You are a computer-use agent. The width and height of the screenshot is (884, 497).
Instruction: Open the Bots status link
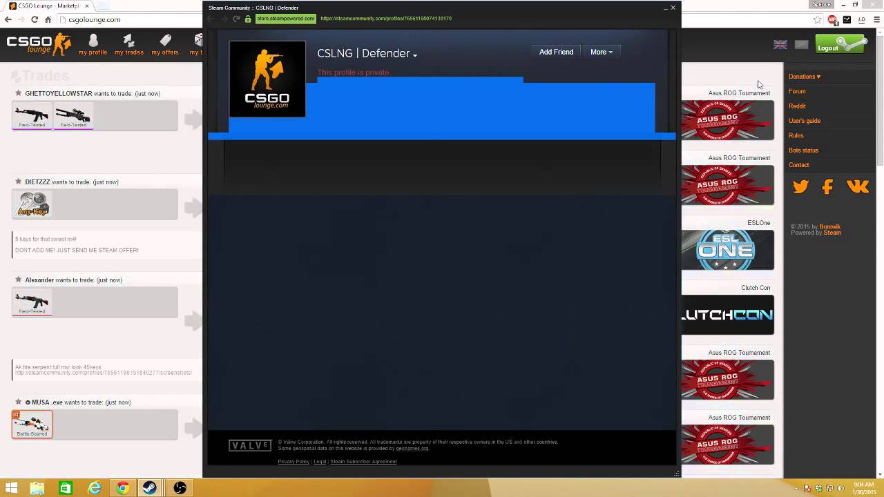804,150
